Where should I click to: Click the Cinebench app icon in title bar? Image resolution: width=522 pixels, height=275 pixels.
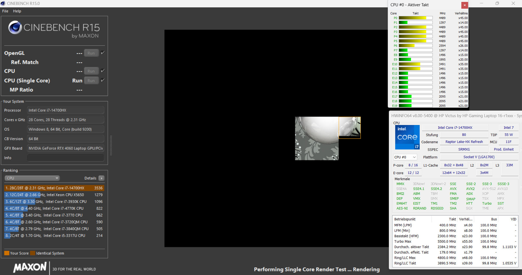pos(3,4)
